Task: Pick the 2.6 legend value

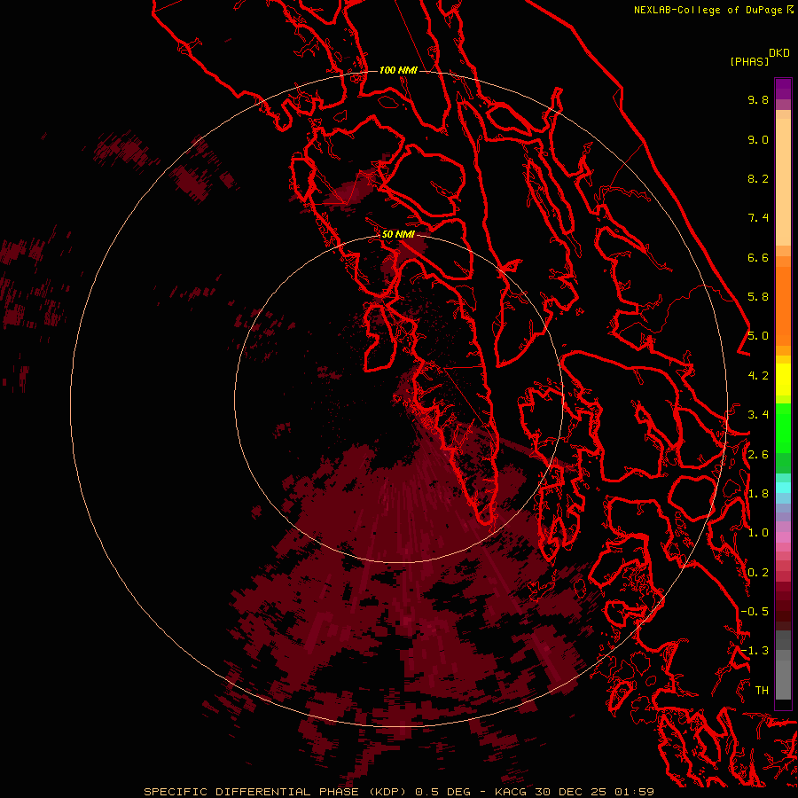Action: [x=758, y=455]
